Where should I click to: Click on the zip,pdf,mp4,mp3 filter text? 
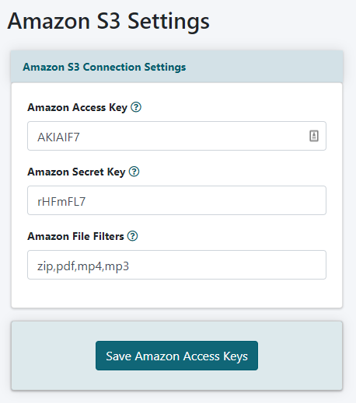tap(83, 266)
